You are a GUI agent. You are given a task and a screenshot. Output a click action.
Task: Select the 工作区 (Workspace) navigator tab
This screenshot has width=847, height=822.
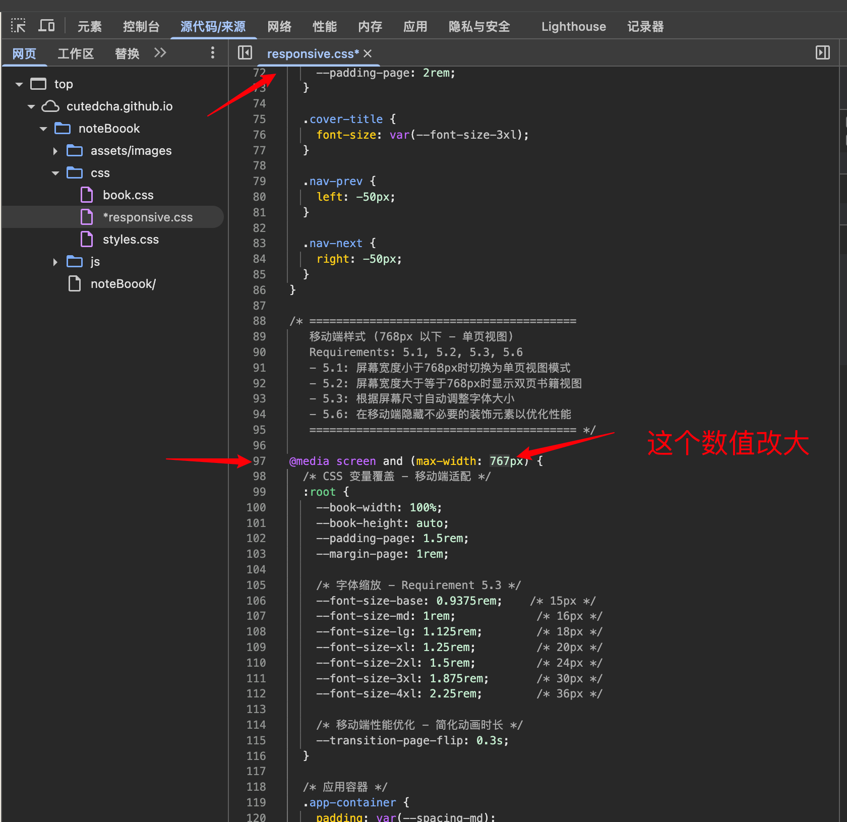pos(76,53)
